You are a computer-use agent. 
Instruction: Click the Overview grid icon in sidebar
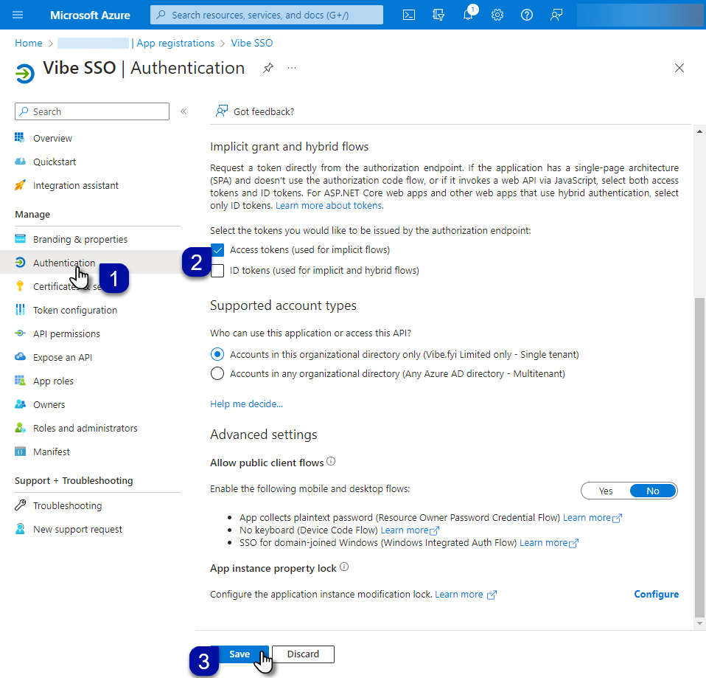coord(20,137)
